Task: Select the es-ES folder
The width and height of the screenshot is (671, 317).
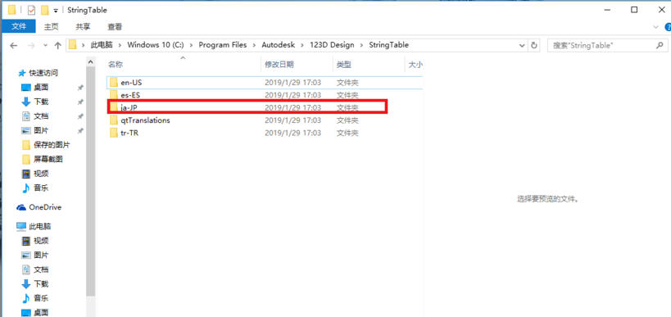Action: click(264, 94)
